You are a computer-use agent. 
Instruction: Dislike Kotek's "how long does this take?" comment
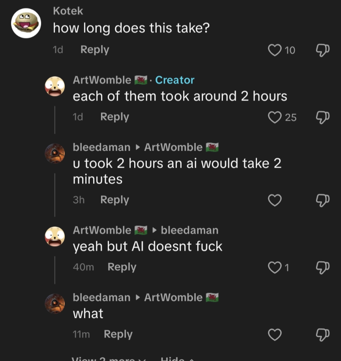(x=323, y=50)
